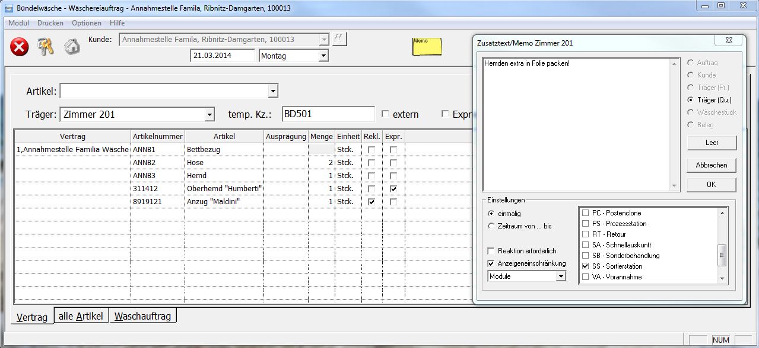Check the SA - Schnellauskunft module
The image size is (759, 348).
[x=586, y=245]
